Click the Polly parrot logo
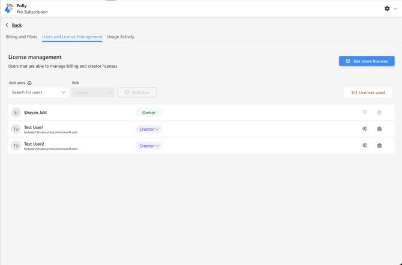Screen dimensions: 402x265 tap(9, 8)
